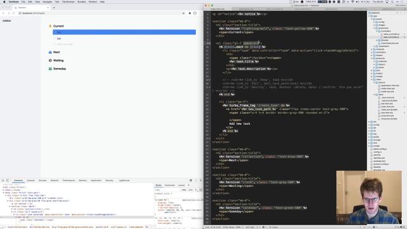Click the browser address bar showing localhost
The width and height of the screenshot is (407, 229).
100,13
